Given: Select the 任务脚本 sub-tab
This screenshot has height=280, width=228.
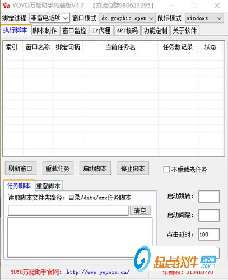Looking at the screenshot, I should click(x=19, y=185).
